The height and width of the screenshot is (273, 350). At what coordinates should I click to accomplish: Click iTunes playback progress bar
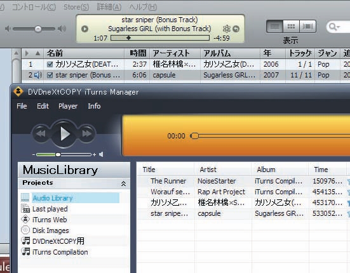click(x=160, y=38)
